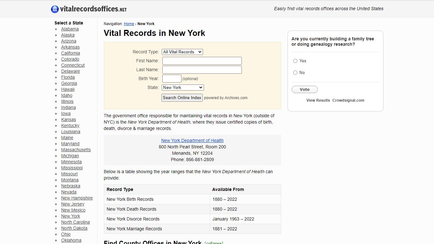Select Arkansas in state list

[x=70, y=47]
